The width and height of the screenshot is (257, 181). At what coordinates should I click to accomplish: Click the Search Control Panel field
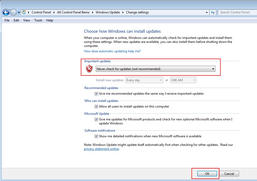click(x=237, y=12)
